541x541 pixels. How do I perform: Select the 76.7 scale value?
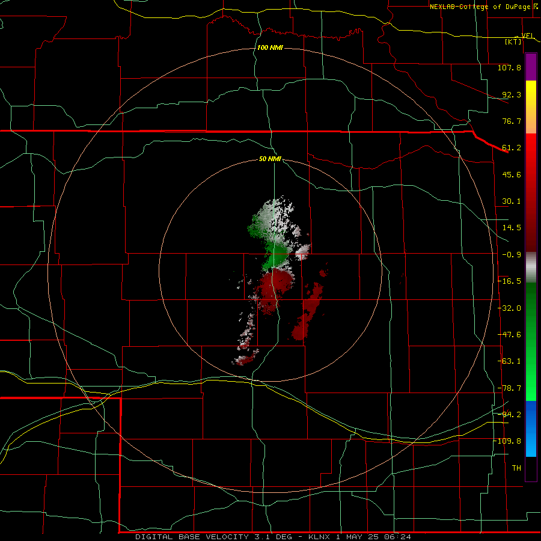click(x=512, y=121)
